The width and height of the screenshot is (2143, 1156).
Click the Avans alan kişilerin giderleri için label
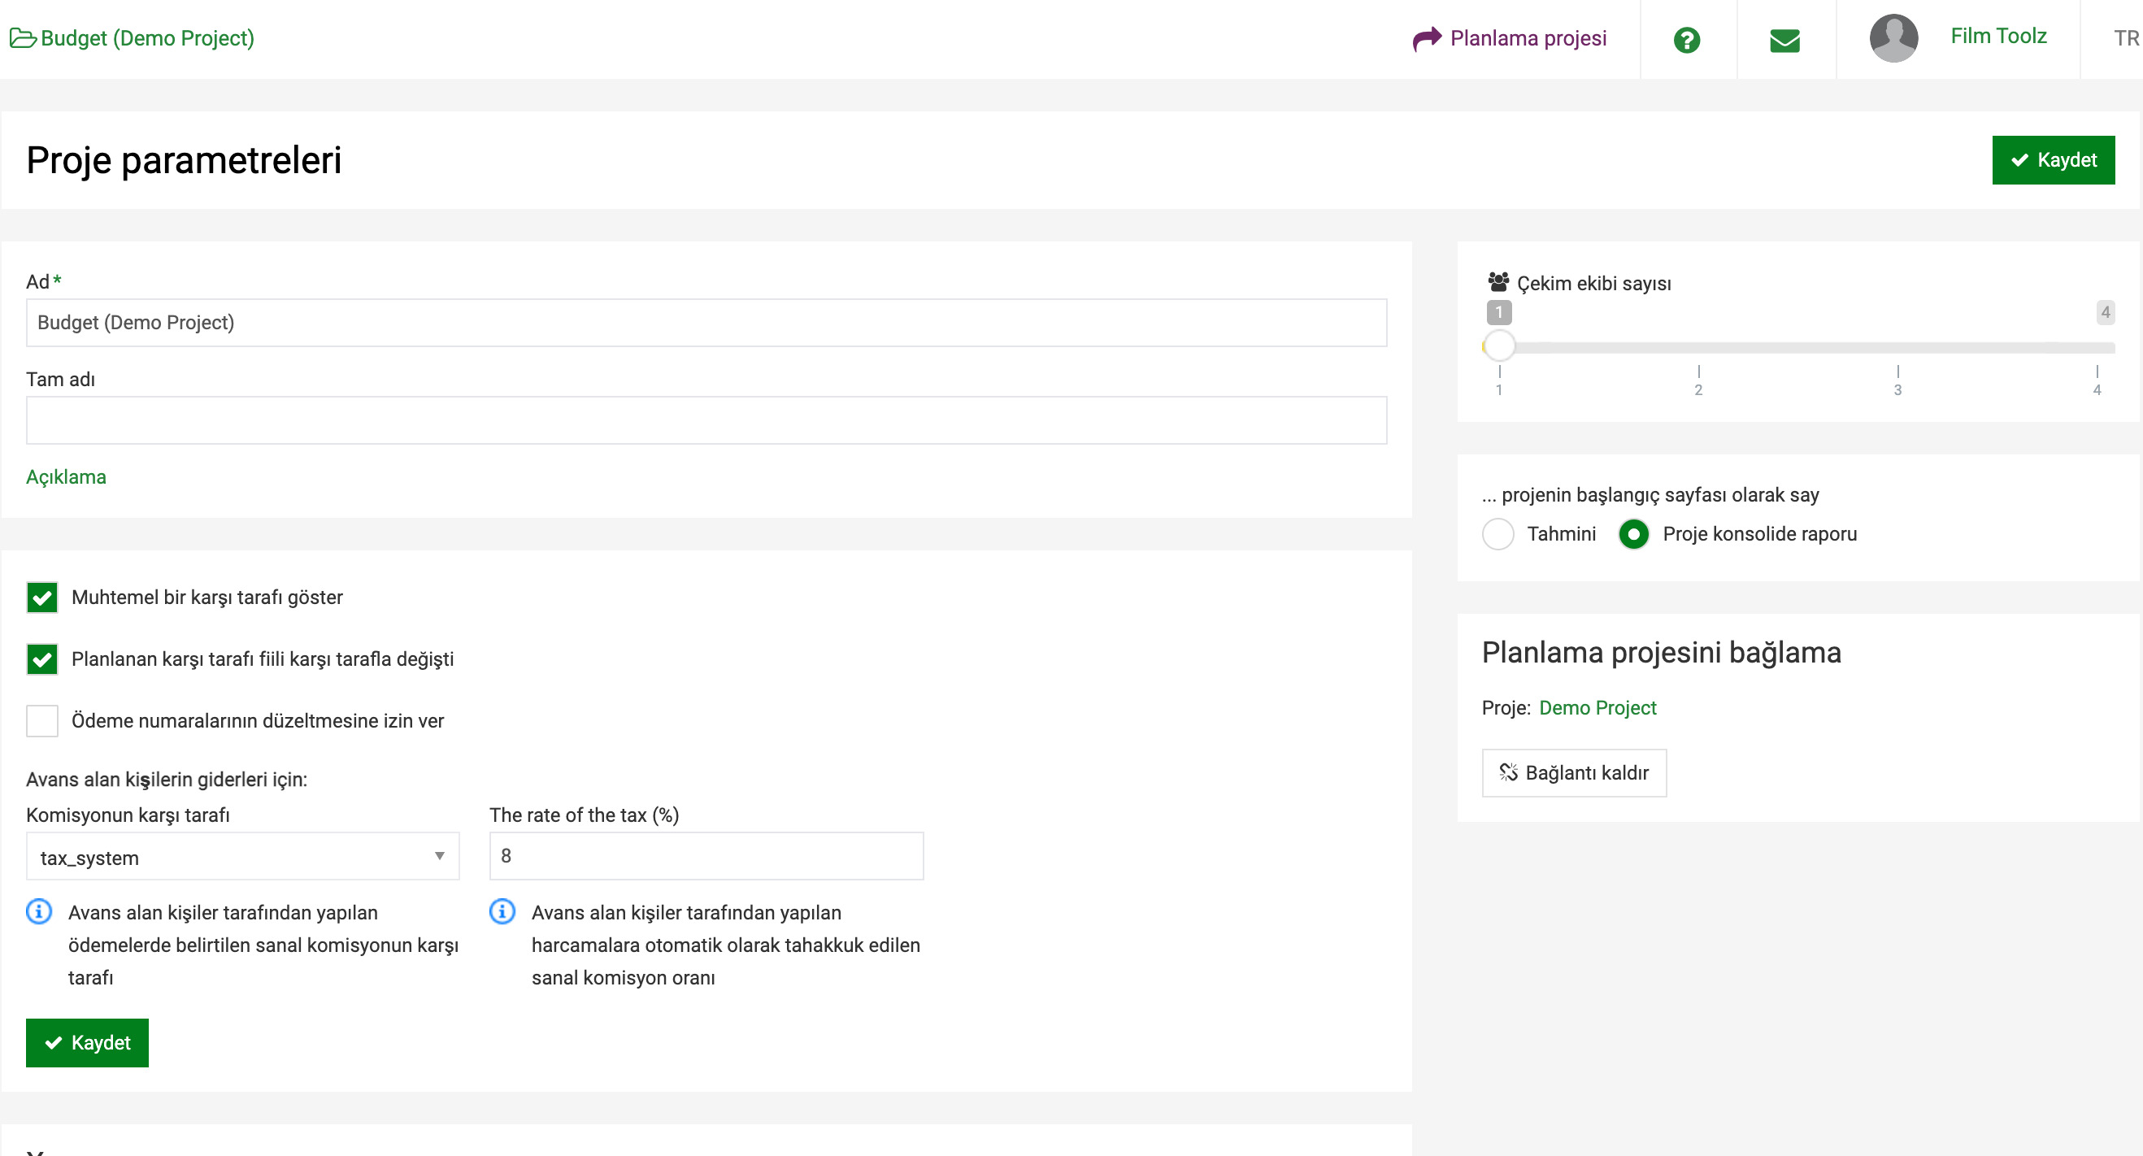(167, 780)
